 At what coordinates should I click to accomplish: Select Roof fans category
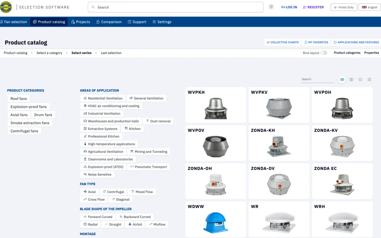19,98
